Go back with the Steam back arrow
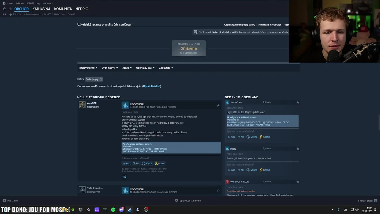The image size is (380, 214). (x=4, y=9)
